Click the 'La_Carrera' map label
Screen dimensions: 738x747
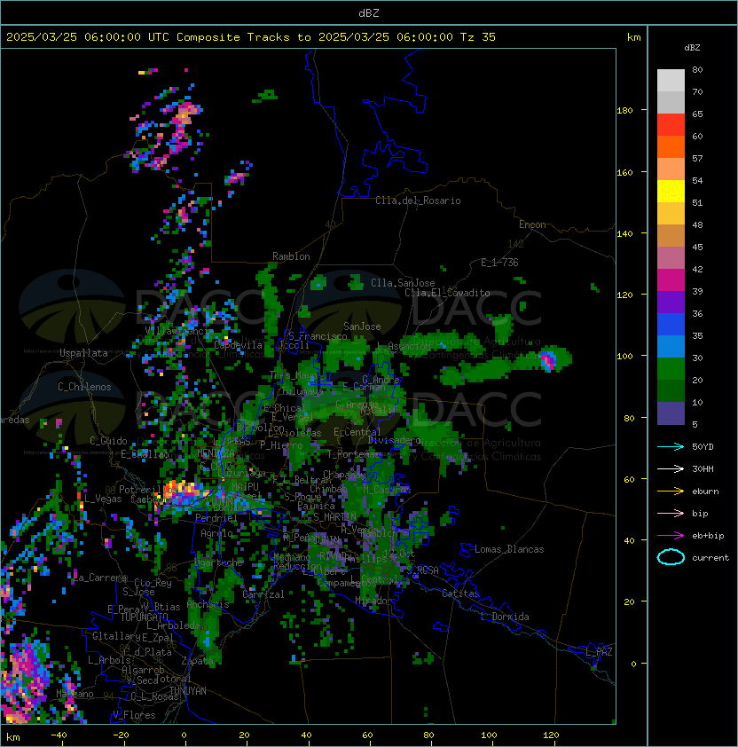[100, 578]
